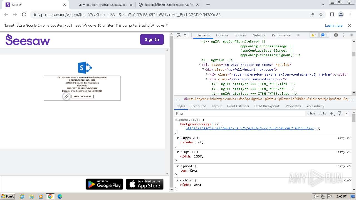
Task: Show more DevTools tabs via the chevron
Action: (x=298, y=35)
